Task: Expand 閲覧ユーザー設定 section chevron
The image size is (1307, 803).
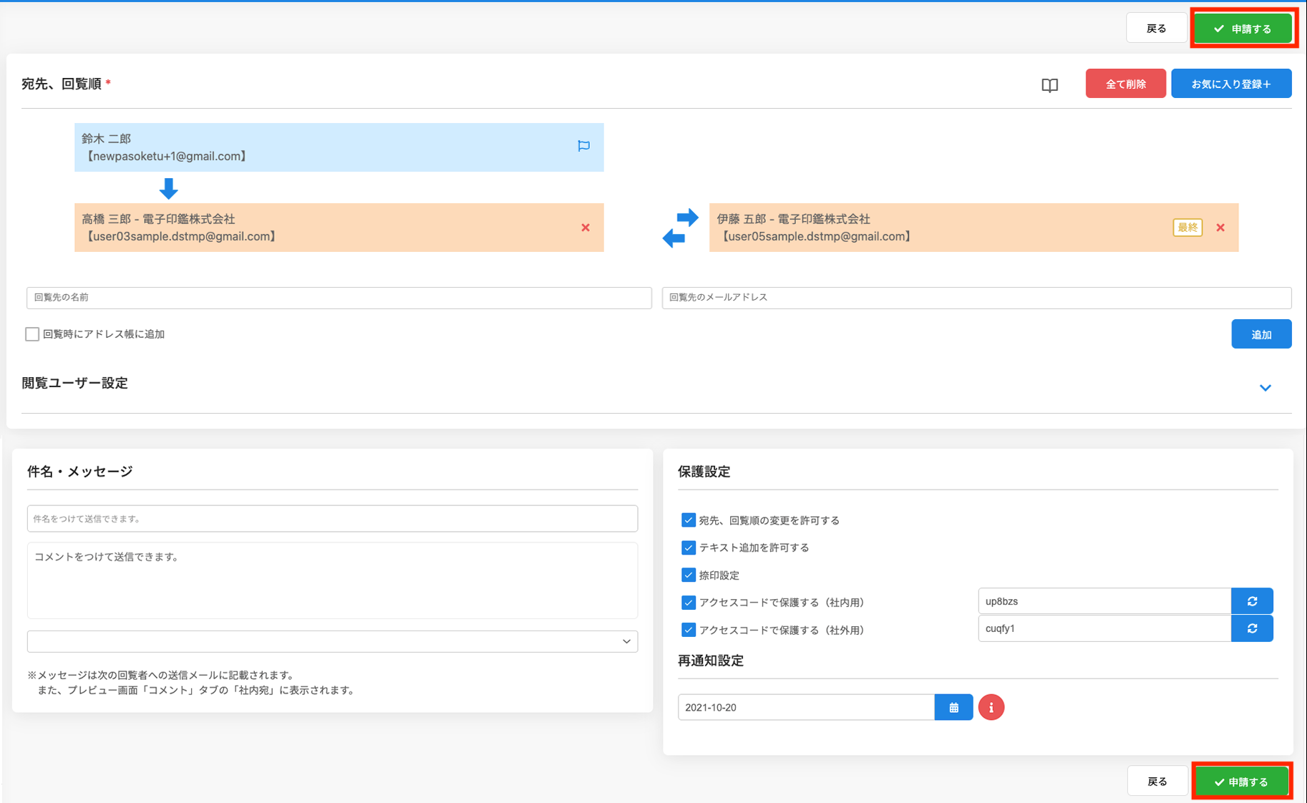Action: click(1265, 388)
